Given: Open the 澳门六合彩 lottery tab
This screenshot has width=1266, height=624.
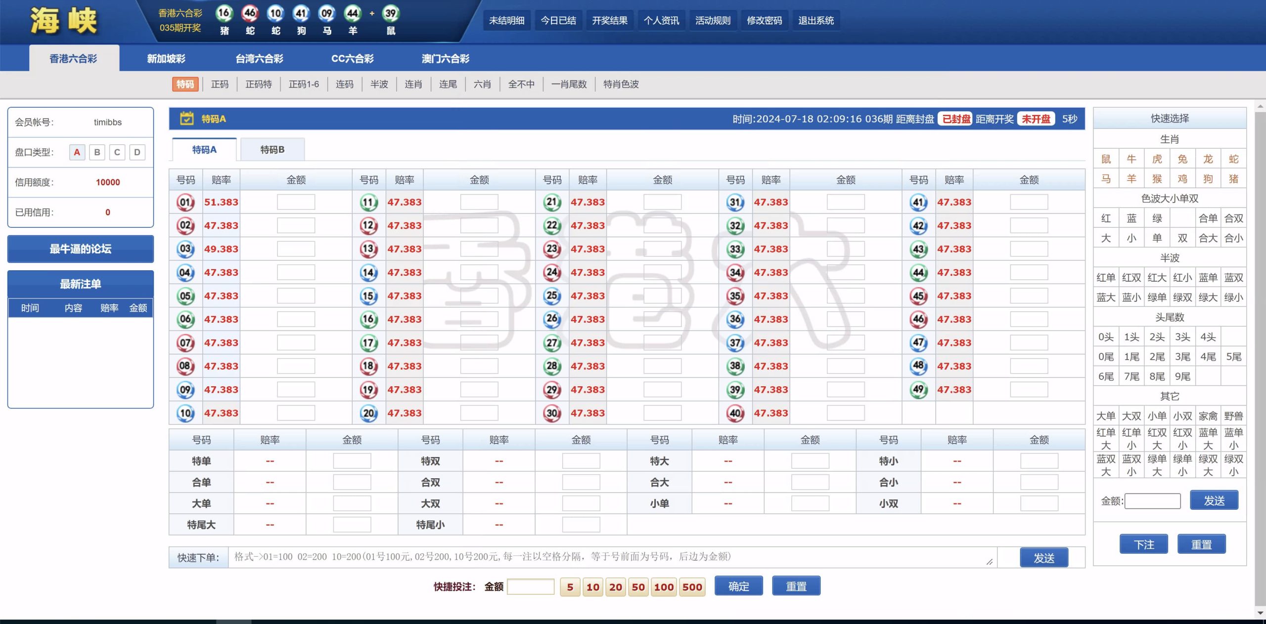Looking at the screenshot, I should [x=445, y=59].
